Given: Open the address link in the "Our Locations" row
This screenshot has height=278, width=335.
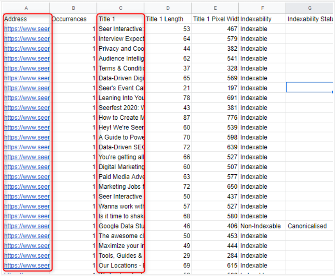Looking at the screenshot, I should (x=27, y=266).
